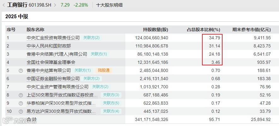Select share count 124,004,660,940
Image resolution: width=279 pixels, height=126 pixels.
[151, 38]
